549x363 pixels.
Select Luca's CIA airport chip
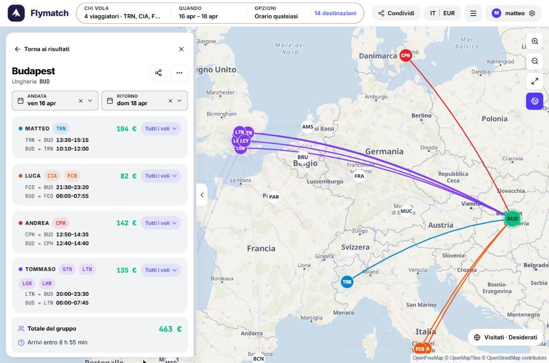[52, 176]
